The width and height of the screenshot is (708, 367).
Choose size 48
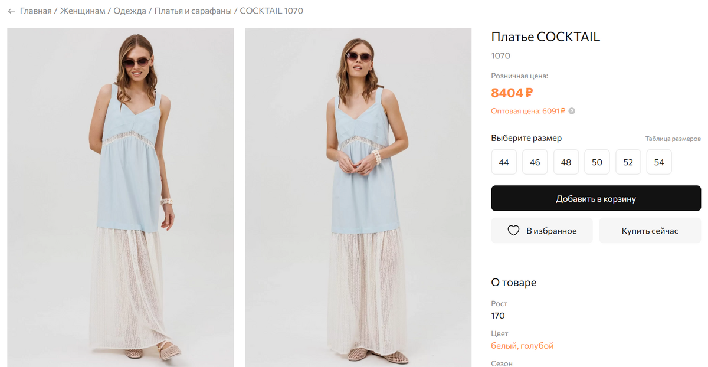pyautogui.click(x=566, y=162)
